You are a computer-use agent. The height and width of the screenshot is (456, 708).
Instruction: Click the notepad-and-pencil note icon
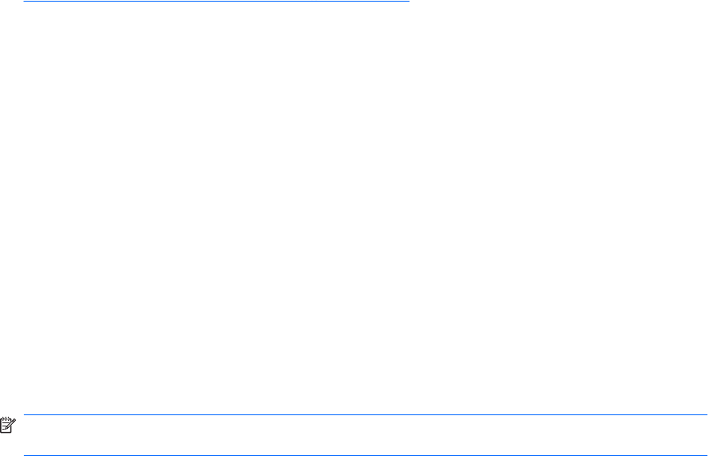(x=8, y=426)
